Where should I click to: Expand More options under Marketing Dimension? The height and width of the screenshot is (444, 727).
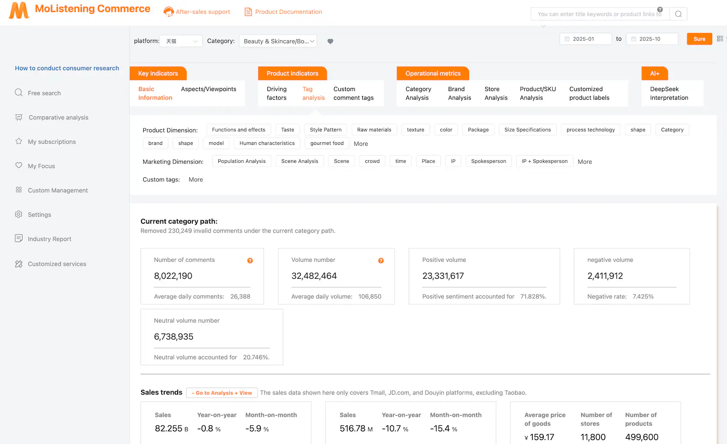585,161
